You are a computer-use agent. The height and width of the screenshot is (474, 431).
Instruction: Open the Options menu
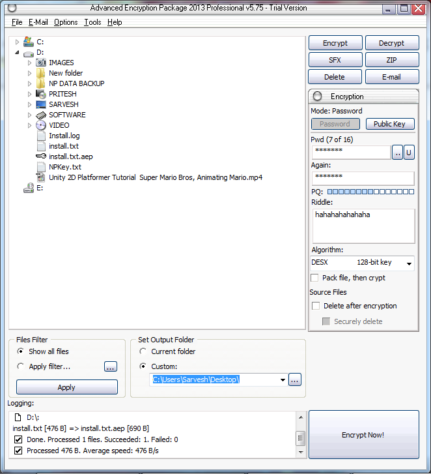pos(66,22)
